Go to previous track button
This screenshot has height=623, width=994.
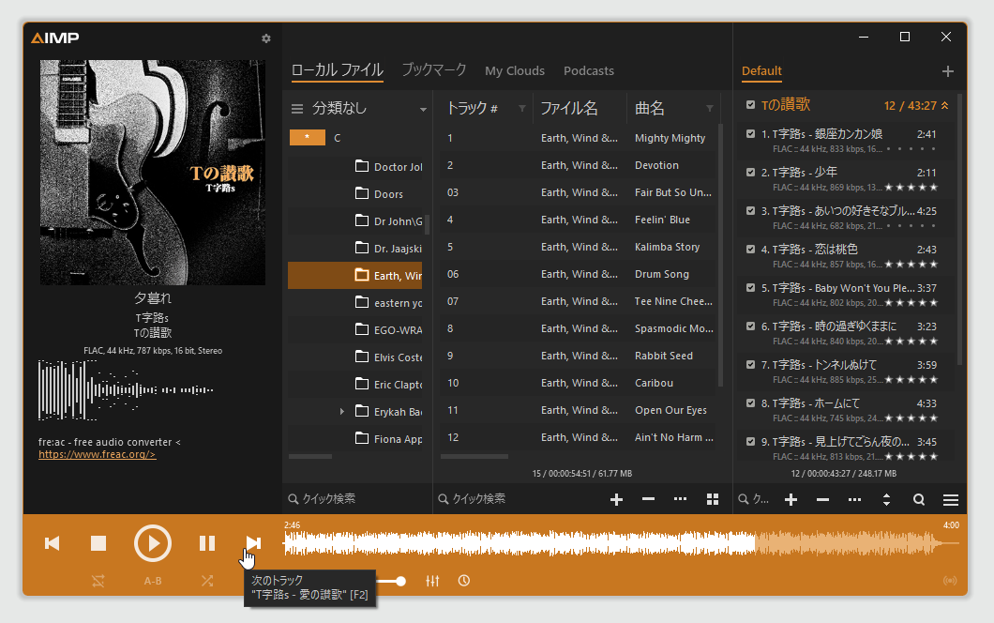pyautogui.click(x=52, y=543)
